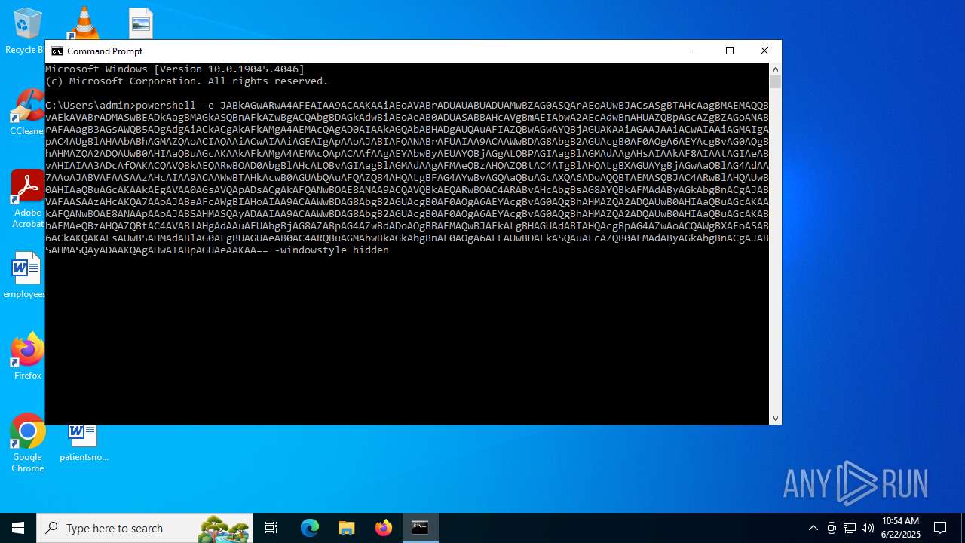Click the '-windowstyle hidden' argument text

click(332, 250)
